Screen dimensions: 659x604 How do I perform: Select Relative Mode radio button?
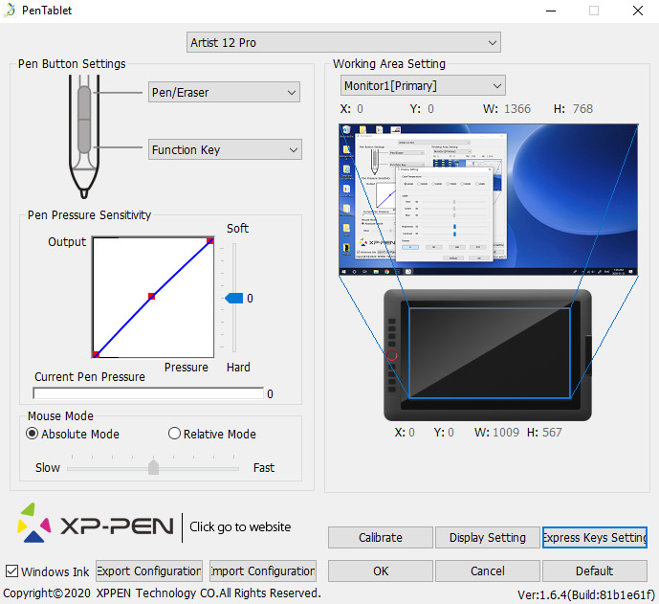[174, 434]
